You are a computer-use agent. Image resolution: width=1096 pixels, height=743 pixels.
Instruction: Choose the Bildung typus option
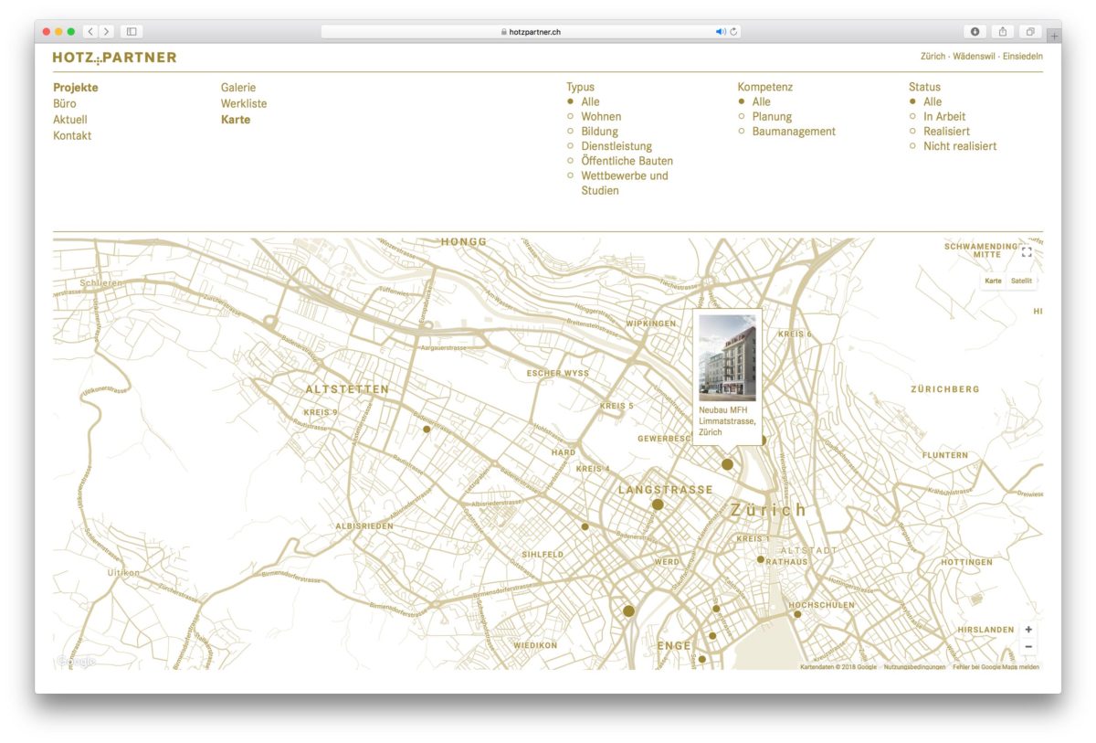(x=599, y=132)
